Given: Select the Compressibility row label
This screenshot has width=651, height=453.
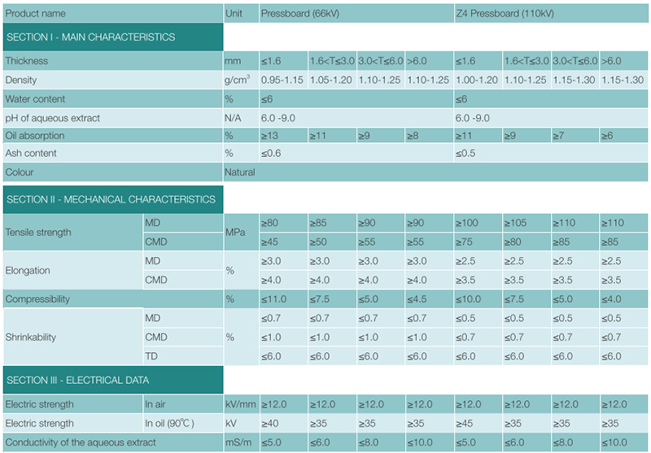Looking at the screenshot, I should point(39,299).
